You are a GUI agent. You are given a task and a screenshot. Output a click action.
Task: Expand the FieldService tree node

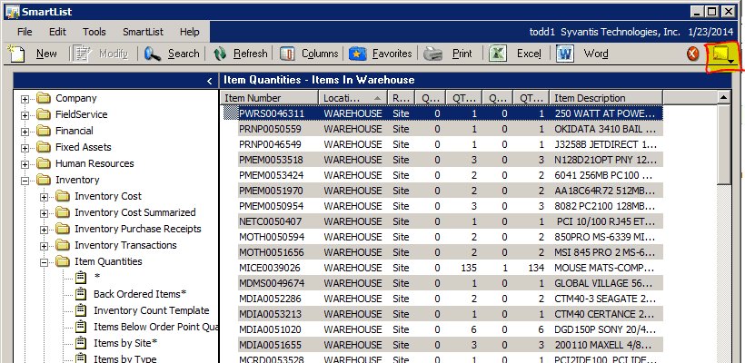pos(25,115)
